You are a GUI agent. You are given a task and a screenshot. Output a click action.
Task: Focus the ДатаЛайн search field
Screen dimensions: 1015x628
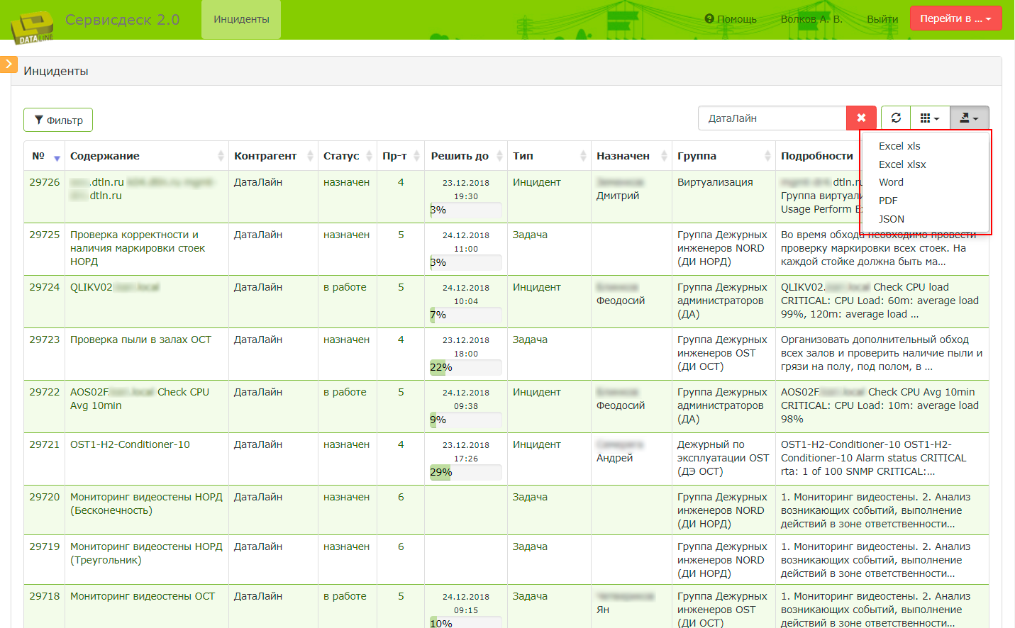click(x=772, y=118)
